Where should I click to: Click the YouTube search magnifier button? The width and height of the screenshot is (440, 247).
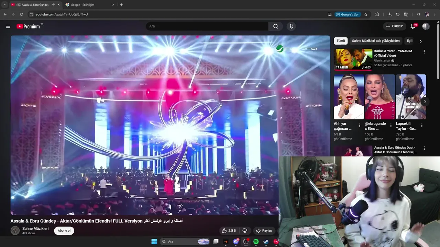coord(276,26)
